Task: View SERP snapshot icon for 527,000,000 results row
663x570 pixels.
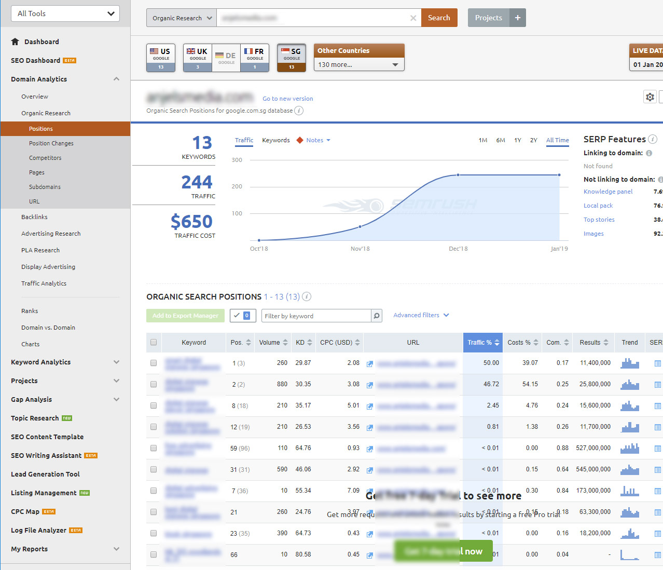Action: [657, 449]
